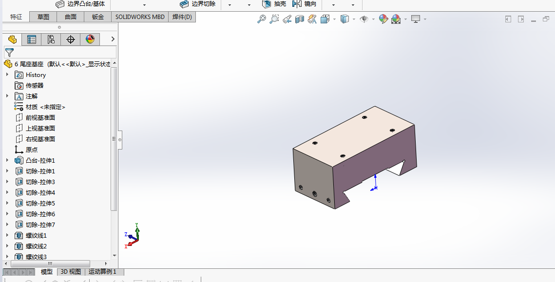
Task: Open the Hide/Show Items dropdown arrow
Action: (373, 19)
